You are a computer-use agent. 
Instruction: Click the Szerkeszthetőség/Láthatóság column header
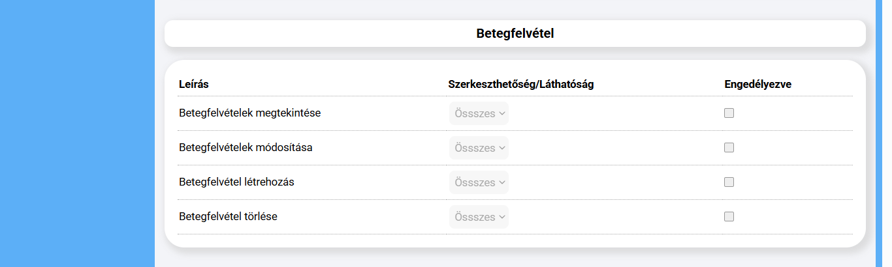pyautogui.click(x=520, y=84)
